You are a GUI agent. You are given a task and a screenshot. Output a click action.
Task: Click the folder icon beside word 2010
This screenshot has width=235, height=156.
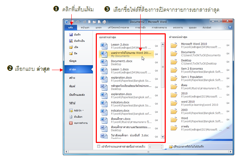point(174,103)
